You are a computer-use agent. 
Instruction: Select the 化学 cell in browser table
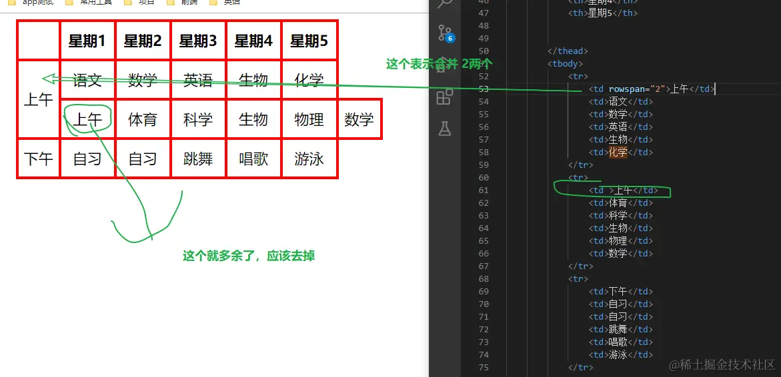[x=309, y=79]
